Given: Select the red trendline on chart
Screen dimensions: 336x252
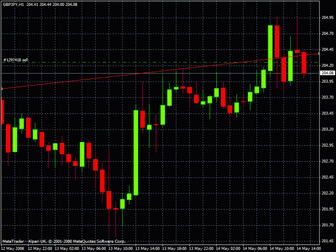Looking at the screenshot, I should [x=160, y=71].
